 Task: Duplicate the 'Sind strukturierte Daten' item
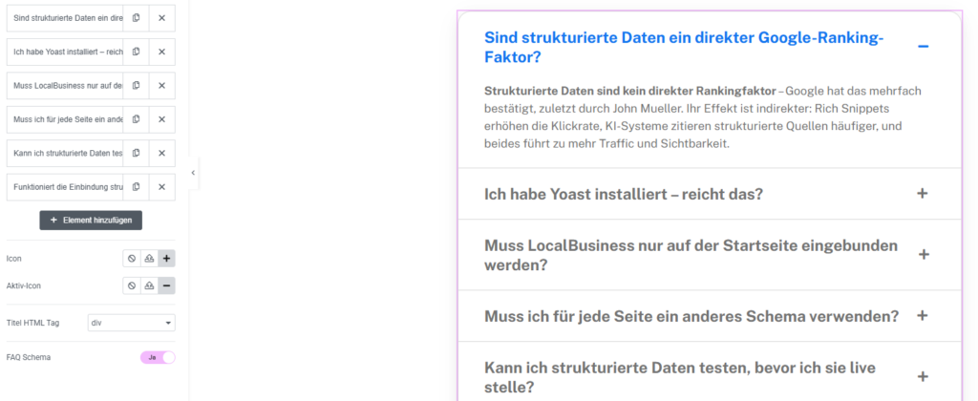pyautogui.click(x=136, y=18)
